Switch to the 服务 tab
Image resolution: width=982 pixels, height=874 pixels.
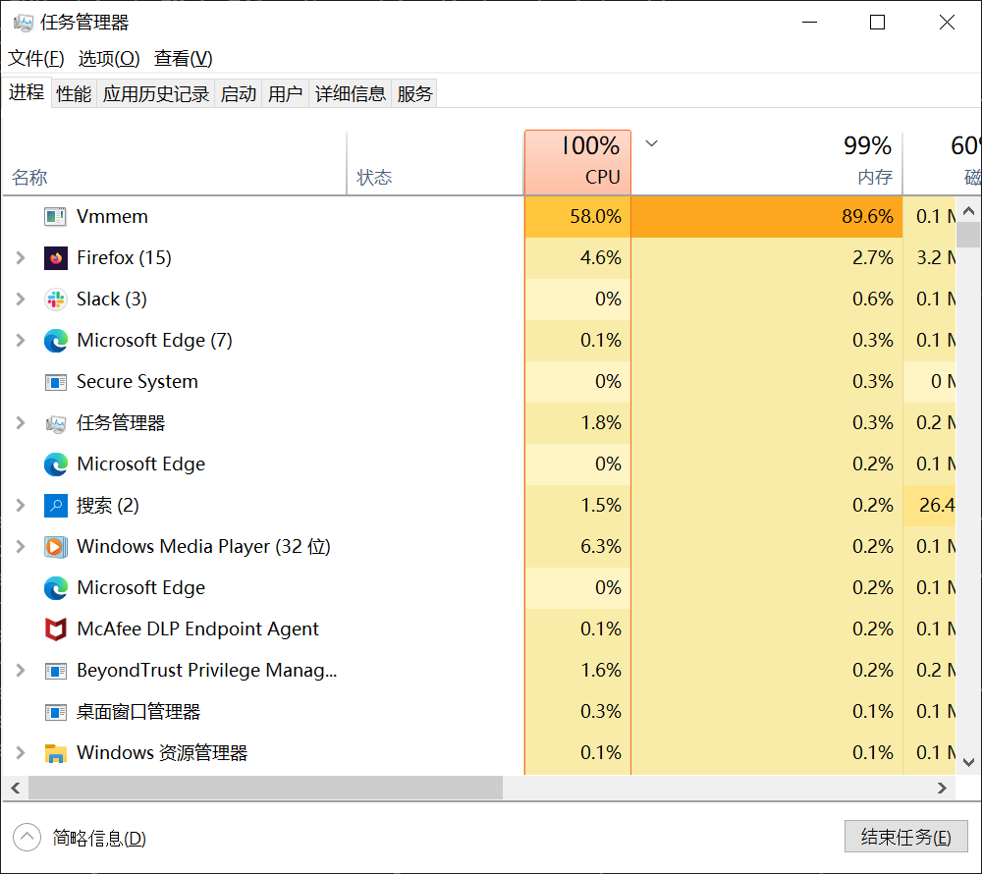(x=414, y=94)
